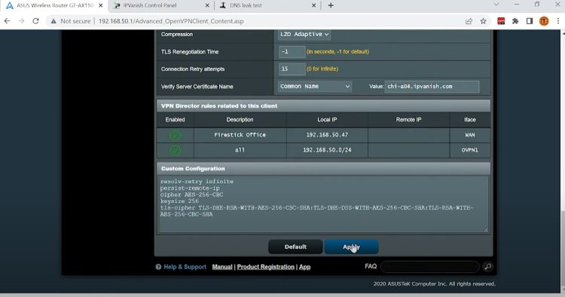Open the Manual link
This screenshot has width=565, height=297.
[x=222, y=267]
